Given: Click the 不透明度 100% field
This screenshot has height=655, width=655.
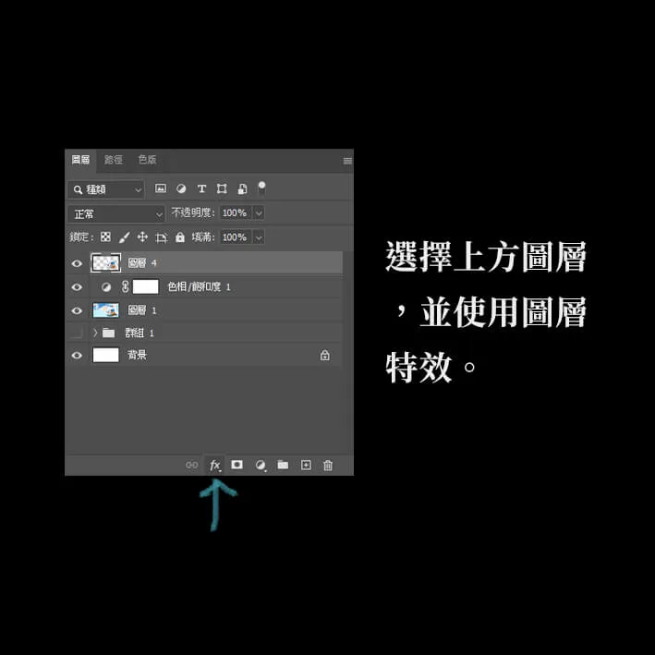Looking at the screenshot, I should click(236, 213).
